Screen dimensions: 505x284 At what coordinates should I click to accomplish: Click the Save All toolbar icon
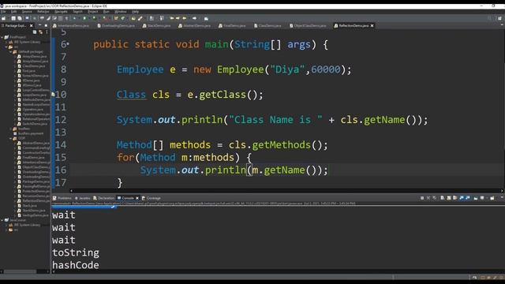point(20,18)
